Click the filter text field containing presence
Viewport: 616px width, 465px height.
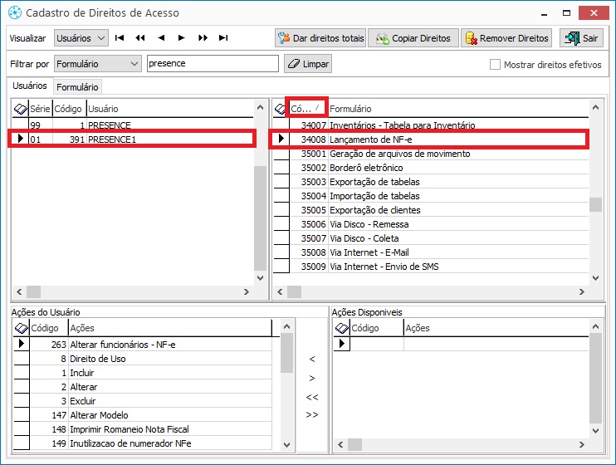213,63
